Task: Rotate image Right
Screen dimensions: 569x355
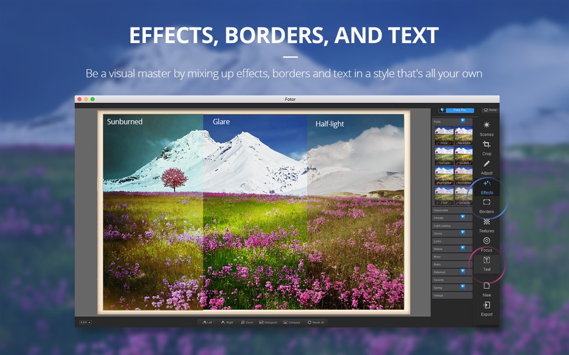Action: 227,322
